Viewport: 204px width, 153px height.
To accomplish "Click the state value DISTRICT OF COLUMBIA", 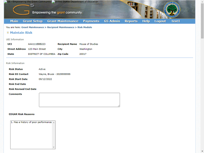I will [x=42, y=54].
